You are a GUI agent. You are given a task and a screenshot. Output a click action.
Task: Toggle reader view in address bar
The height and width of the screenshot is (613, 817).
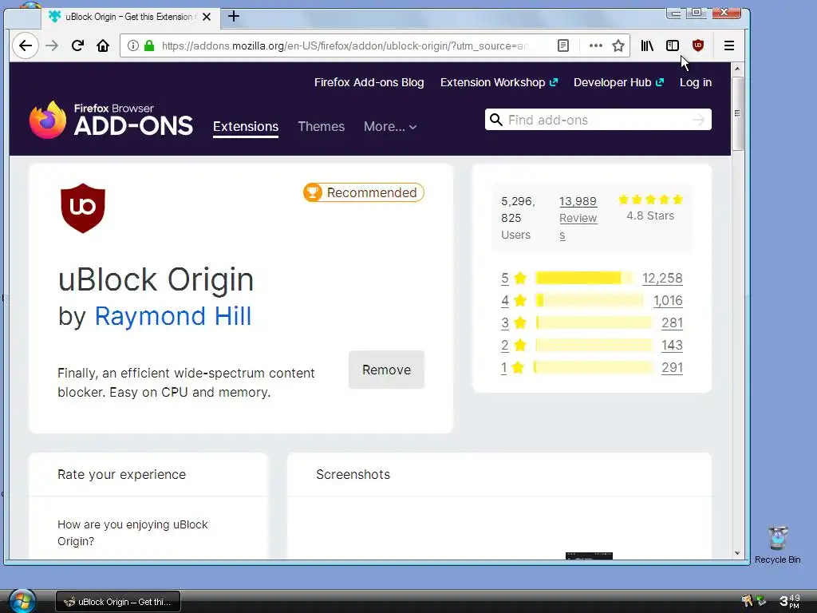(x=562, y=45)
